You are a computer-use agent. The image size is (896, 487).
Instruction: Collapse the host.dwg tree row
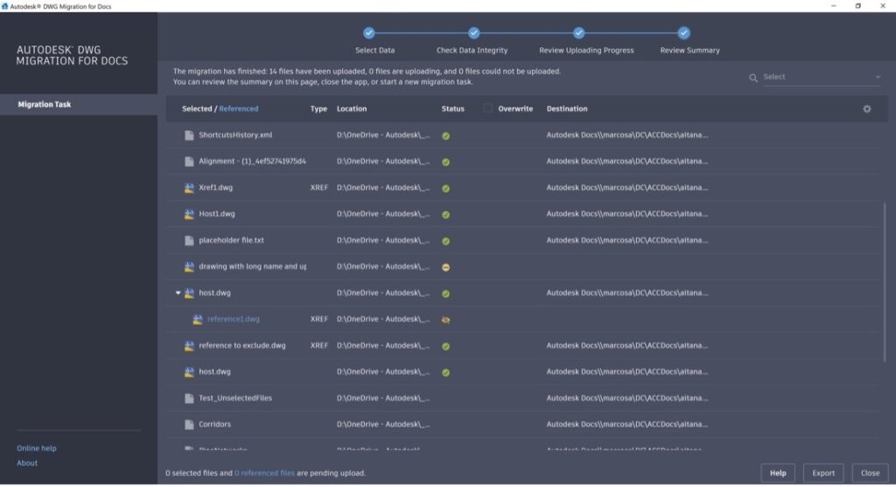[178, 294]
